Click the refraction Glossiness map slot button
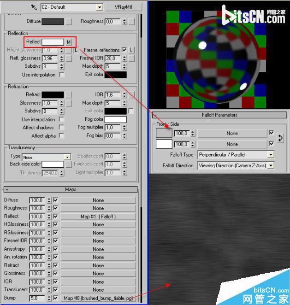The width and height of the screenshot is (290, 305). (x=69, y=103)
